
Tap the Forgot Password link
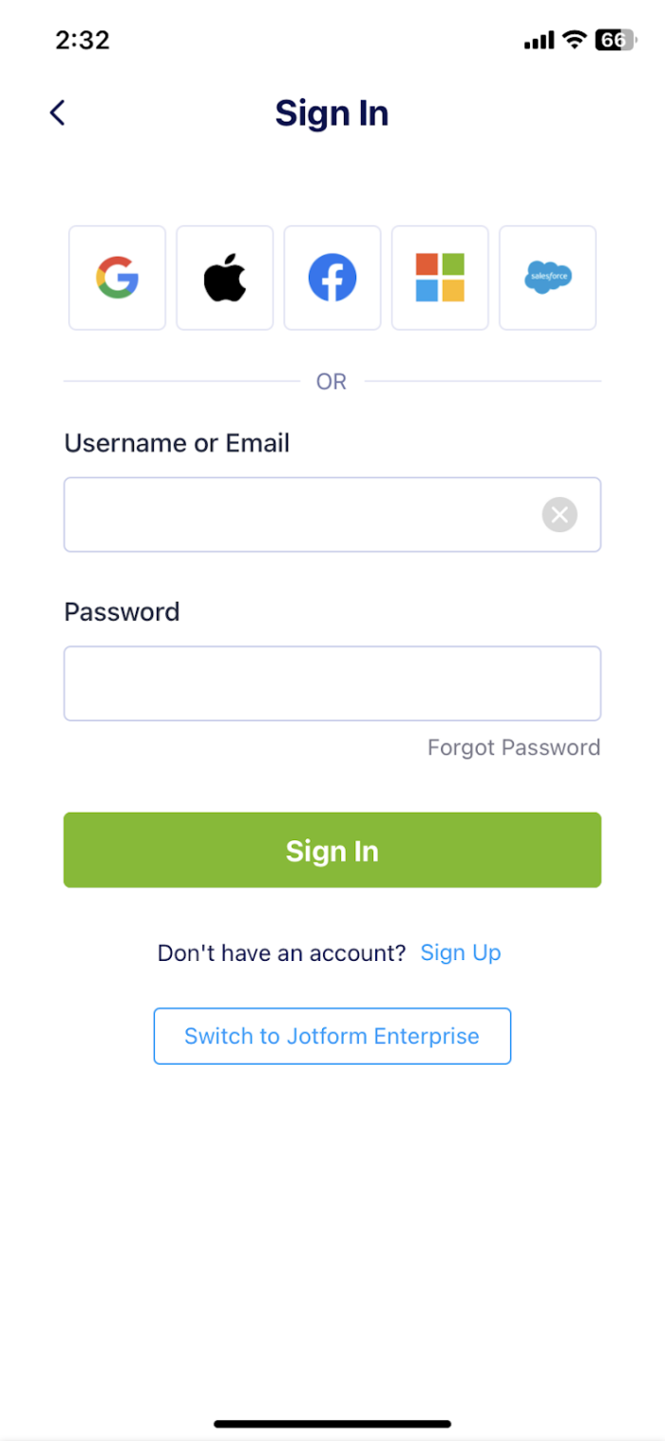coord(513,747)
